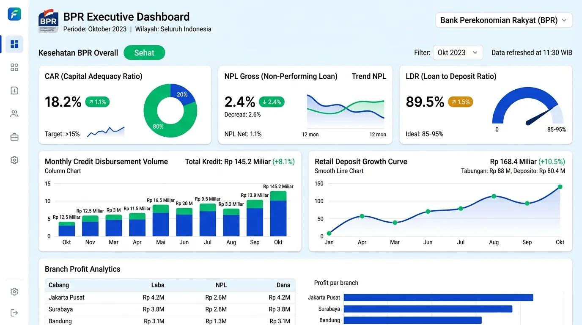
Task: Click the NPL 2.4% down-arrow badge
Action: [272, 102]
